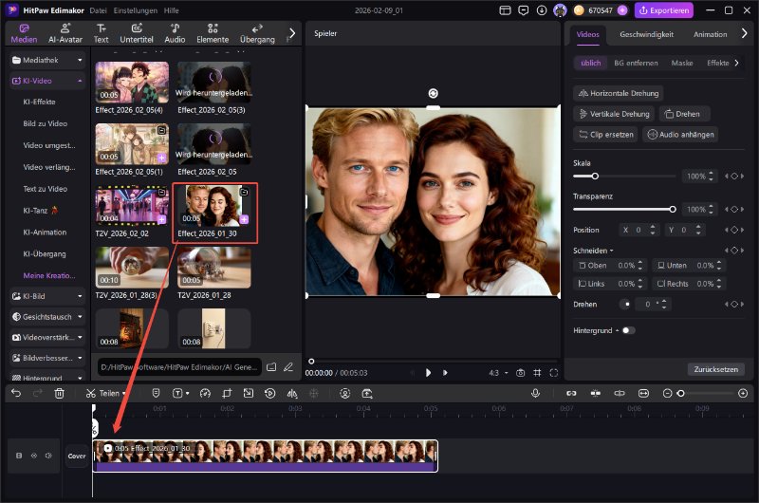Click the fit-to-timeline width icon
The width and height of the screenshot is (759, 503).
pyautogui.click(x=643, y=394)
